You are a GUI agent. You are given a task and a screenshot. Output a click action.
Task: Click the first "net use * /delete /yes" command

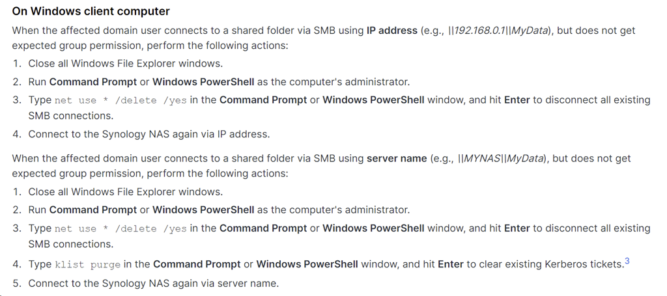pyautogui.click(x=121, y=101)
